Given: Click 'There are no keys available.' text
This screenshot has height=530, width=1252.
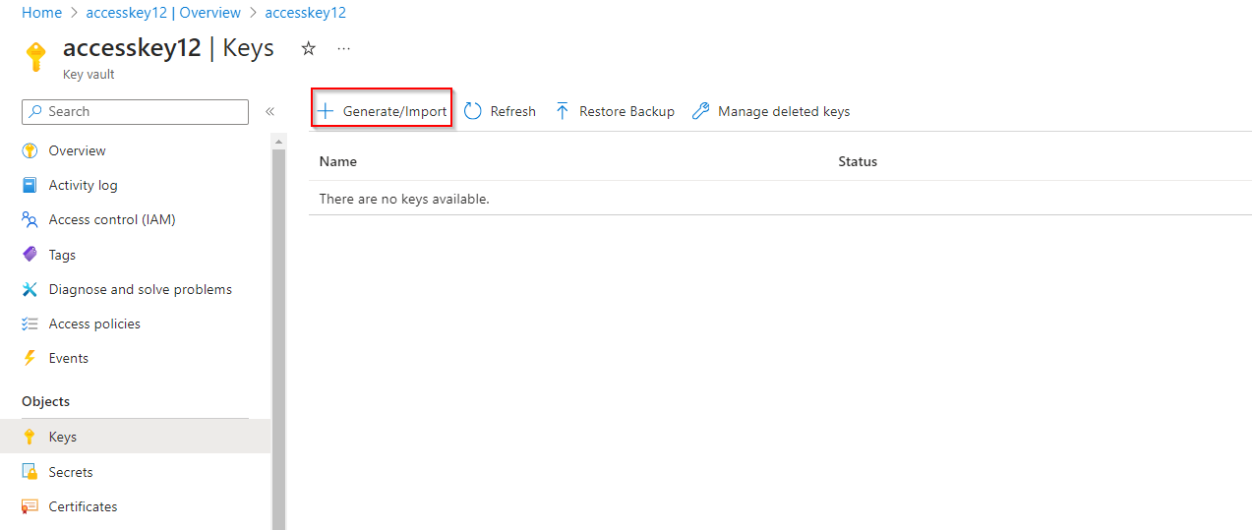Looking at the screenshot, I should click(x=404, y=199).
